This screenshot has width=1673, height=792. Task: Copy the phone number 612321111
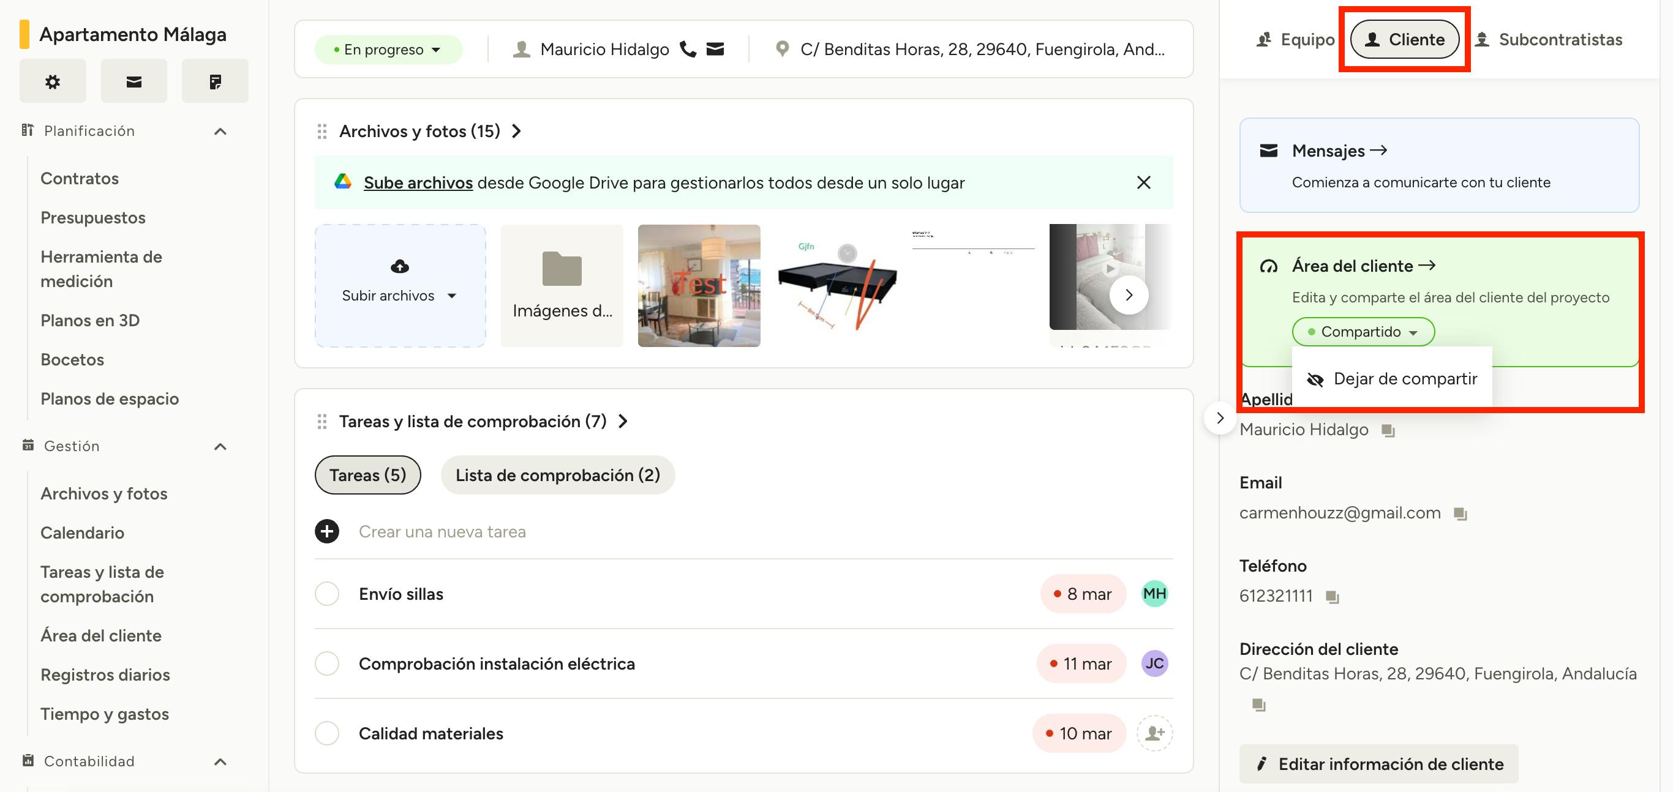[1332, 597]
